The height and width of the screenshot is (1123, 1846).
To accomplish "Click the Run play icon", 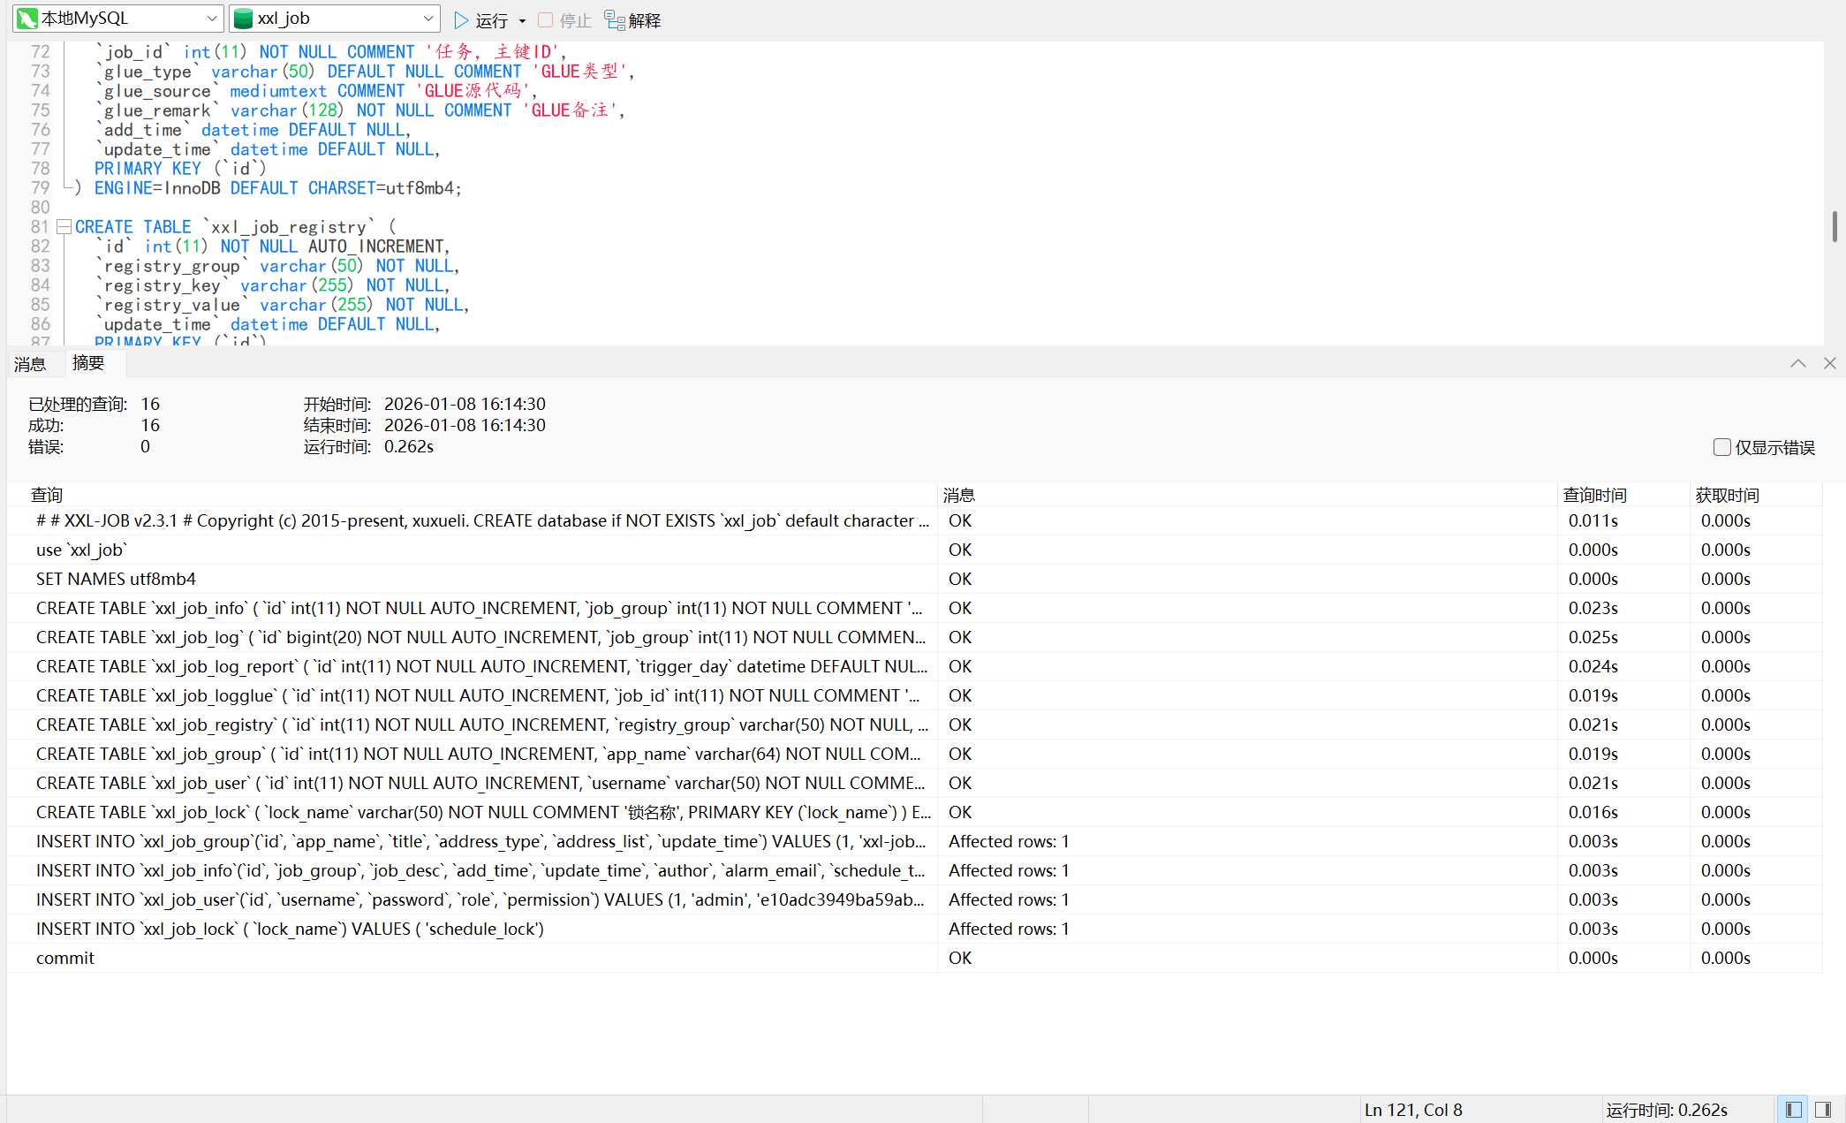I will [x=461, y=19].
